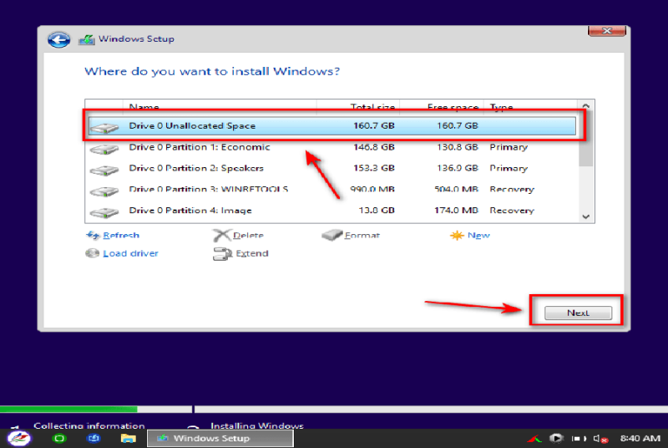Viewport: 668px width, 448px height.
Task: Select Drive 0 Partition 4: Image
Action: (x=331, y=211)
